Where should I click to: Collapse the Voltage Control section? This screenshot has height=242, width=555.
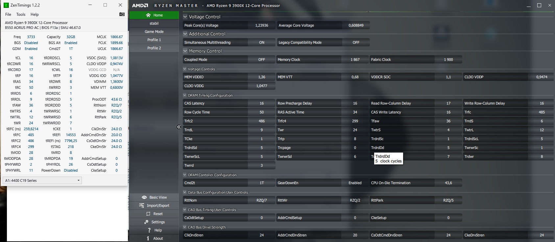pyautogui.click(x=185, y=17)
